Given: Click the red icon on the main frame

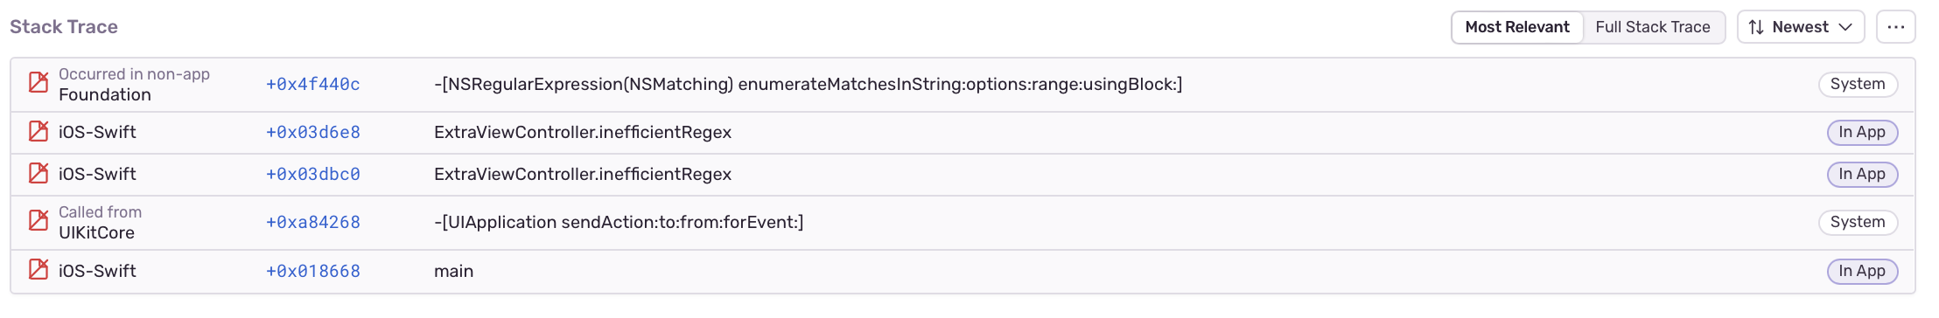Looking at the screenshot, I should 38,270.
